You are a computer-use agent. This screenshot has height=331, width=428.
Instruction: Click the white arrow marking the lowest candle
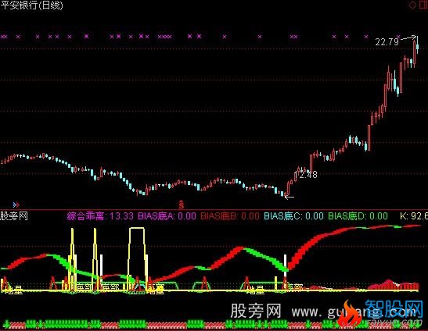[x=289, y=197]
